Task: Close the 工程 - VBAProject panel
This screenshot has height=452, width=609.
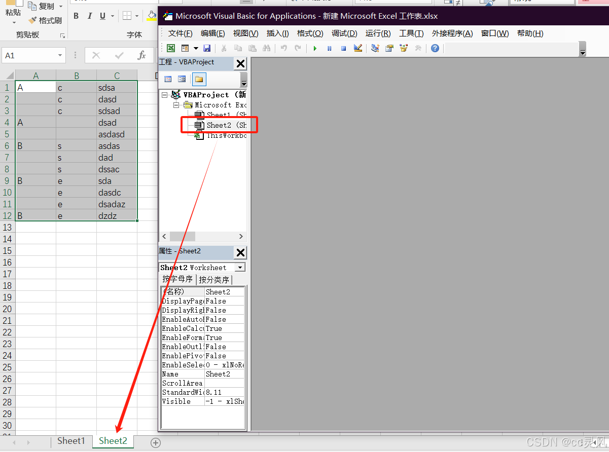Action: [240, 63]
